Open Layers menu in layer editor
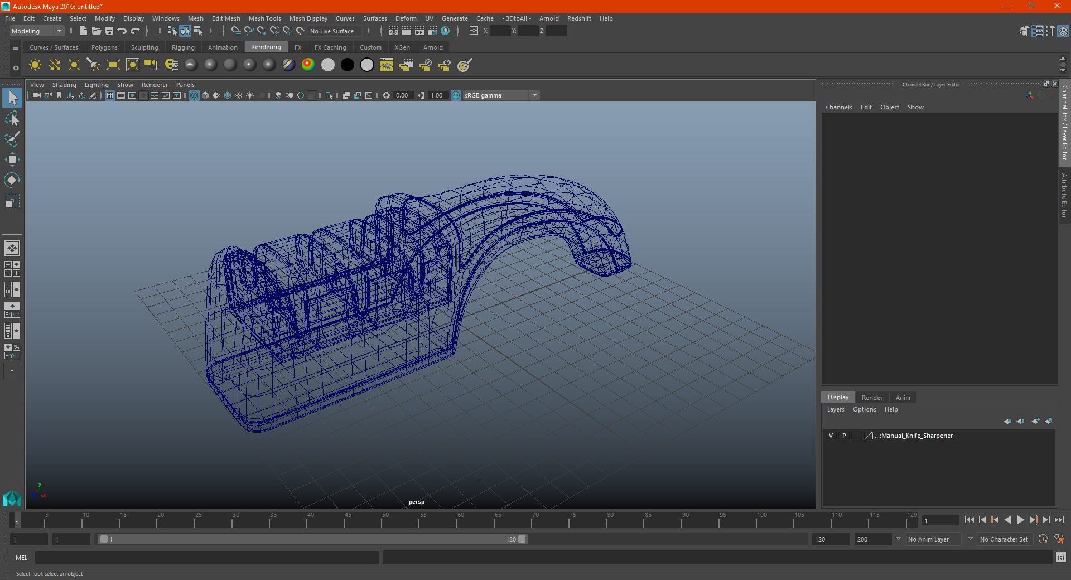The width and height of the screenshot is (1071, 580). 836,409
